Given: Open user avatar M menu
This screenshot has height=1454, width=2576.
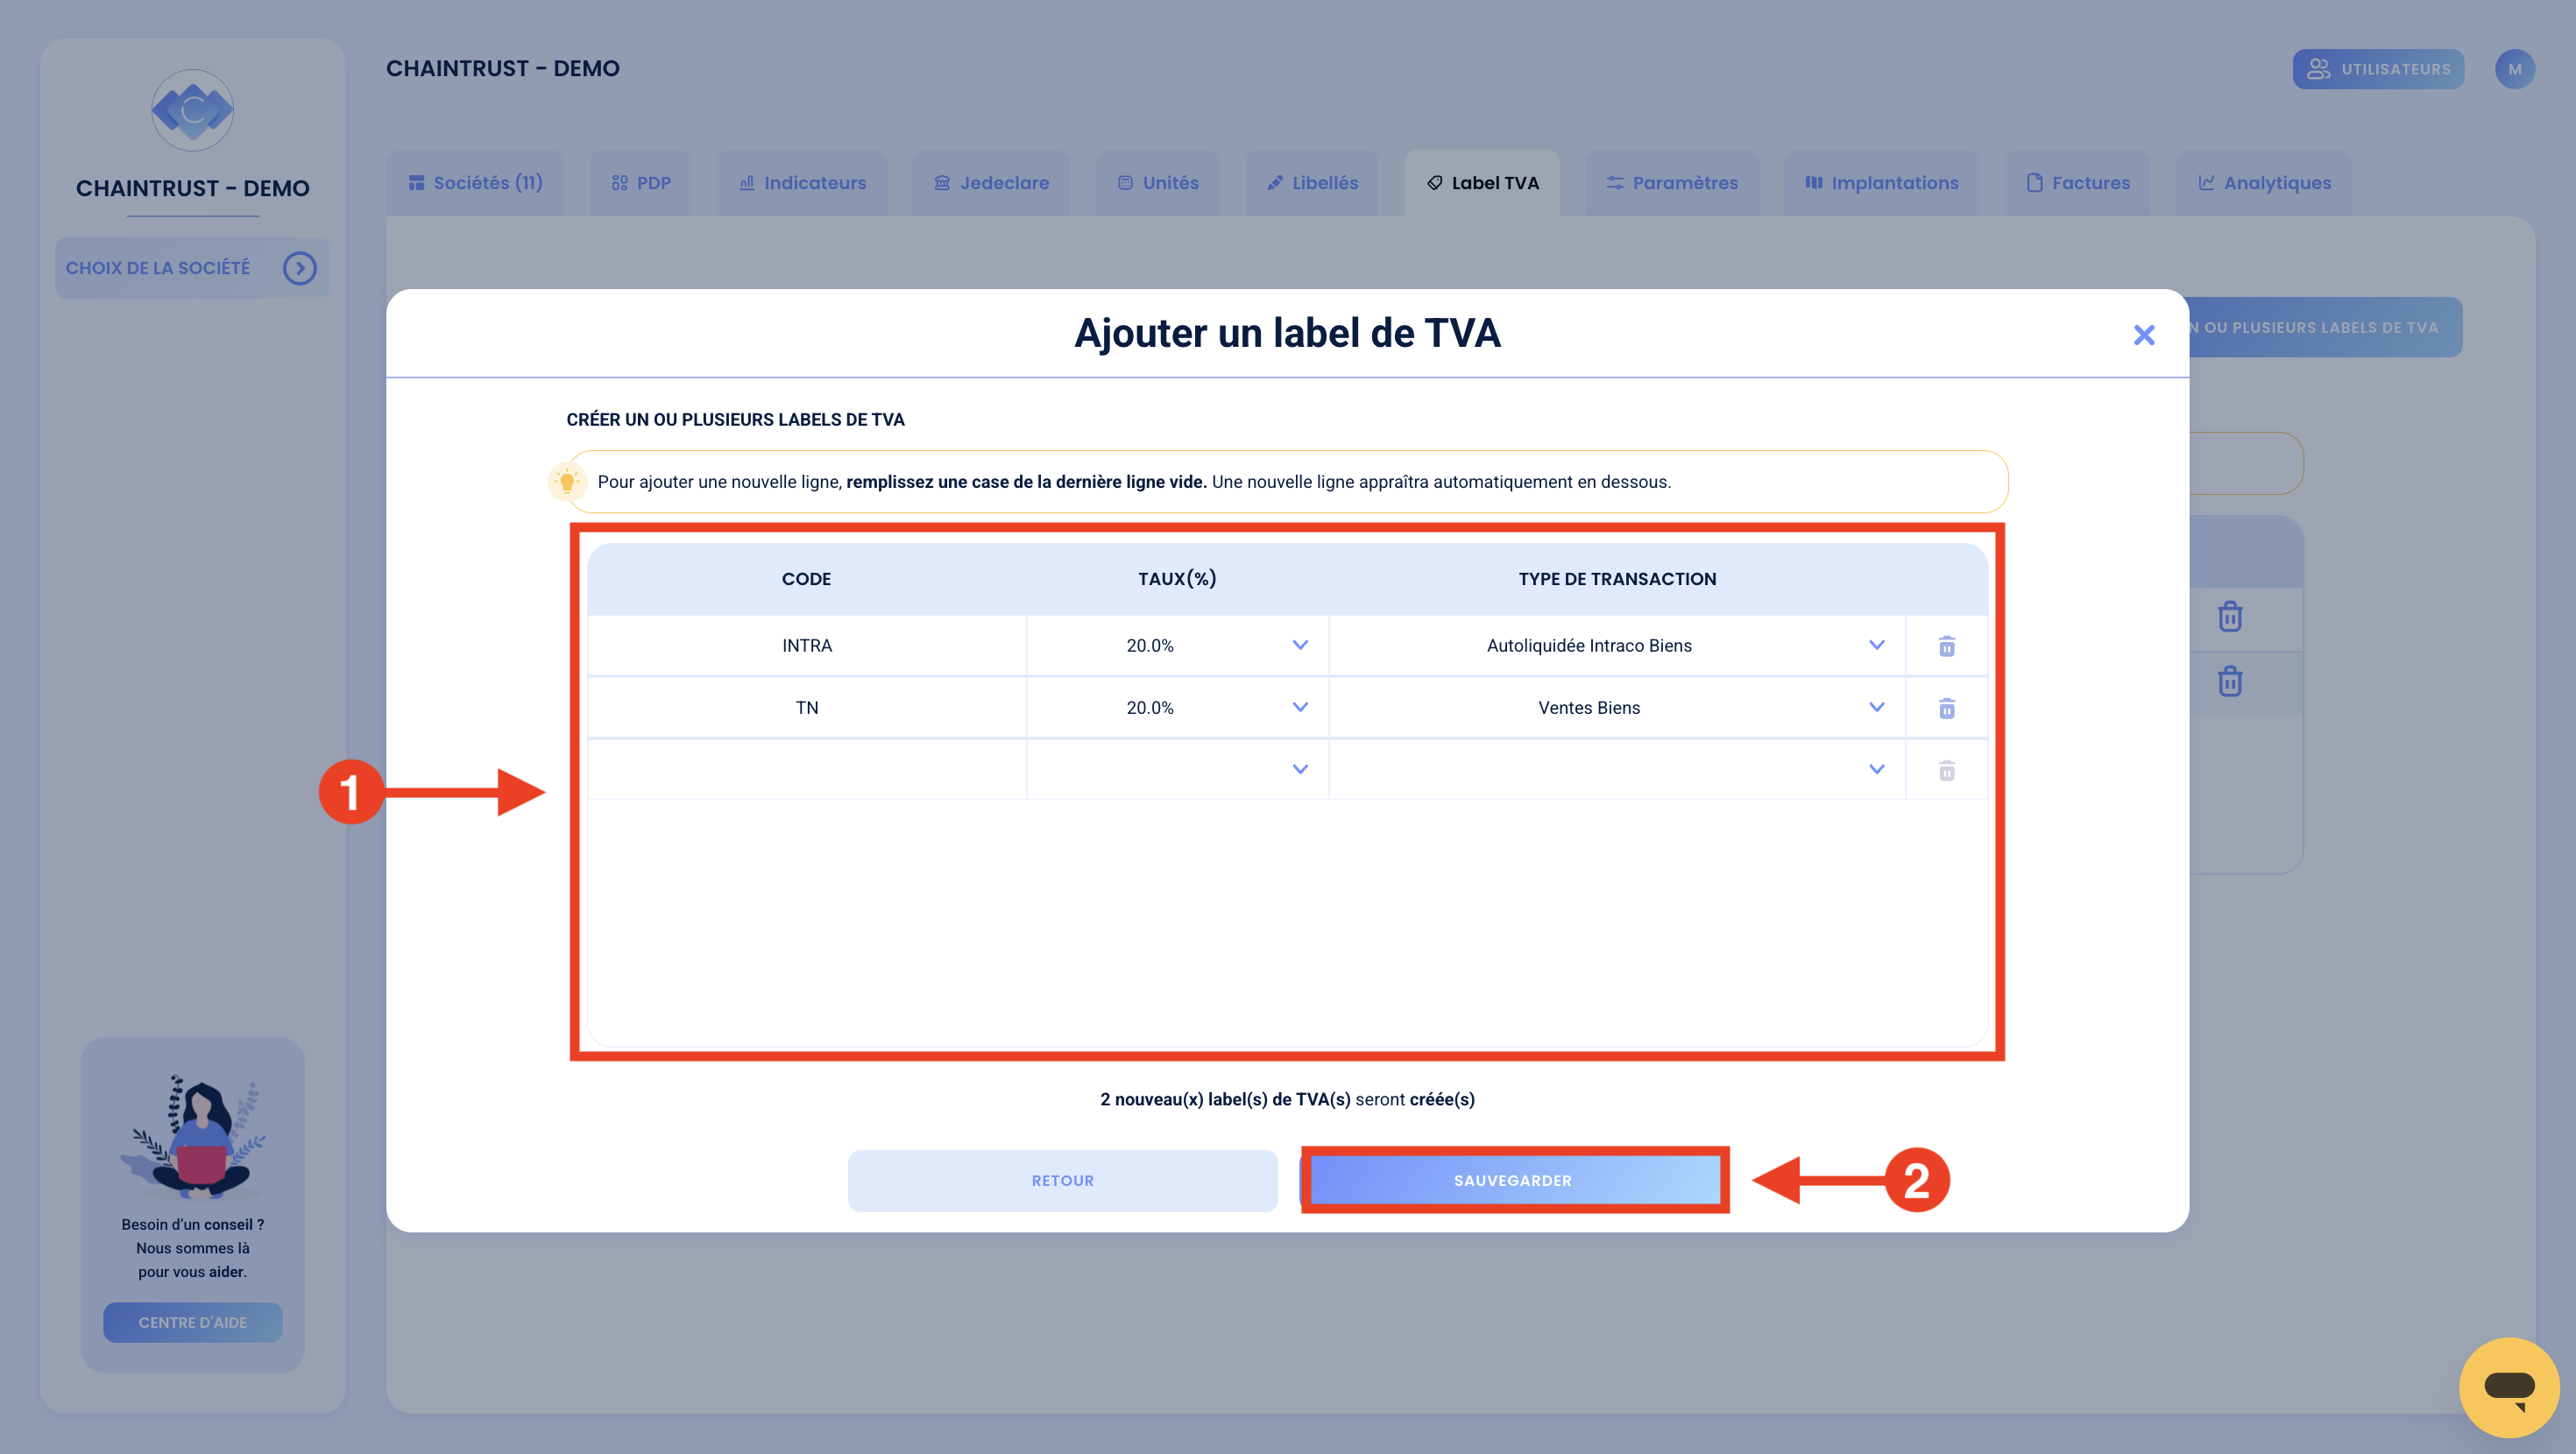Looking at the screenshot, I should pyautogui.click(x=2514, y=69).
